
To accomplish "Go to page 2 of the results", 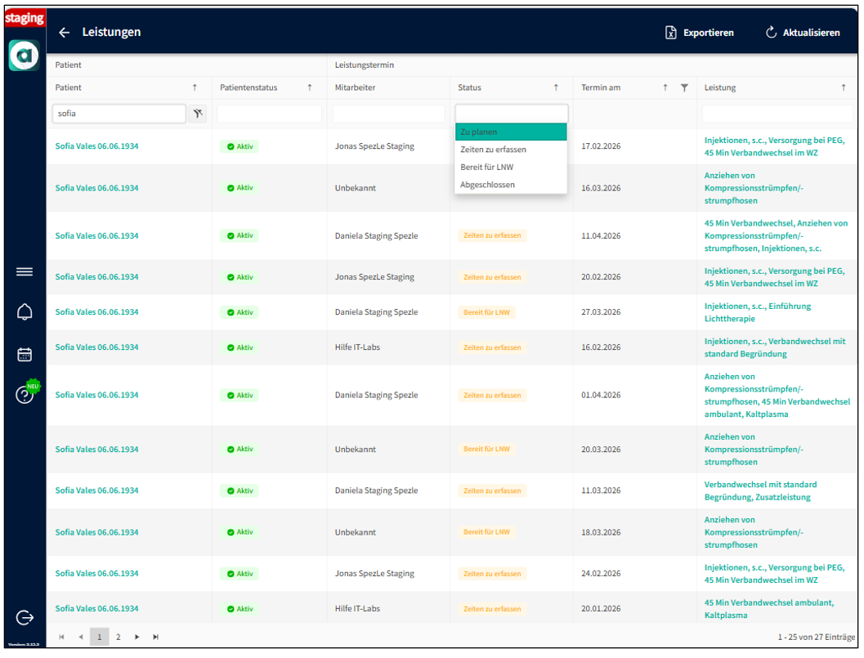I will pos(119,637).
